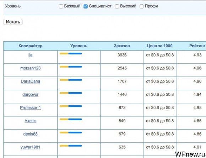Check the Базовый level checkbox

(x=61, y=6)
